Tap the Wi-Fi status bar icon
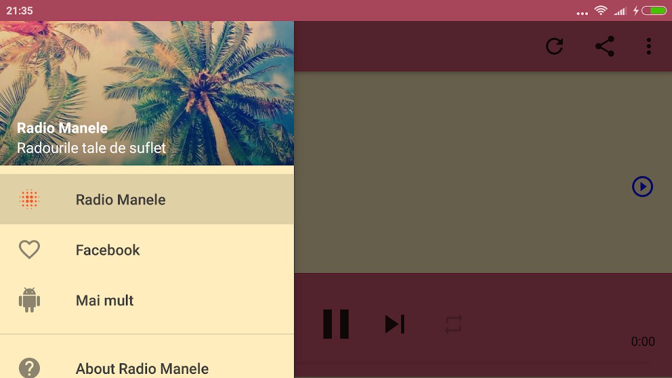Image resolution: width=672 pixels, height=378 pixels. pos(601,10)
